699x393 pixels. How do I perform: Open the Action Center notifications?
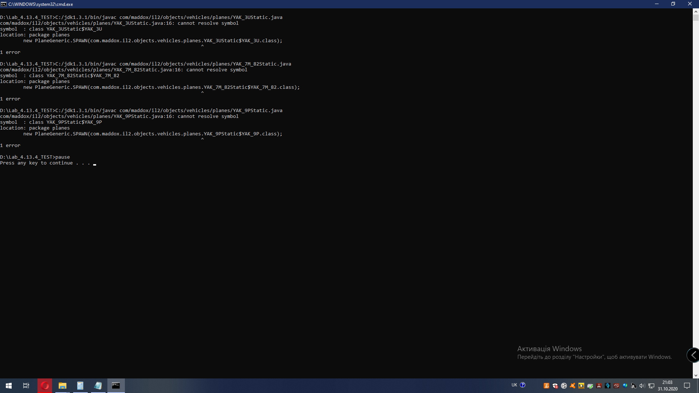pos(687,386)
